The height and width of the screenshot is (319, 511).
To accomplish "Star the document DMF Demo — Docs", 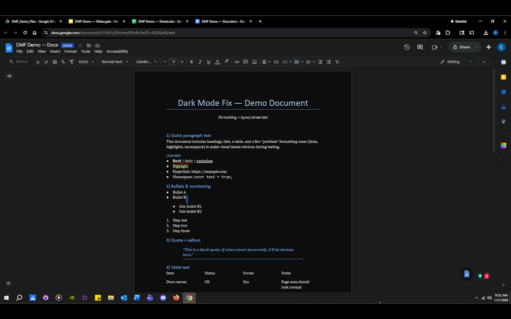I will pos(80,45).
